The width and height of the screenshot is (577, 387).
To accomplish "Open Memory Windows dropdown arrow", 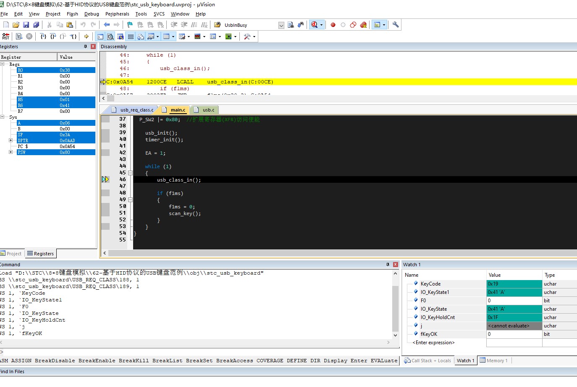I will click(x=173, y=36).
